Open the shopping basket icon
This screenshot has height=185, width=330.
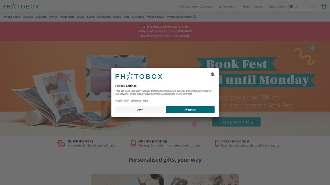324,6
